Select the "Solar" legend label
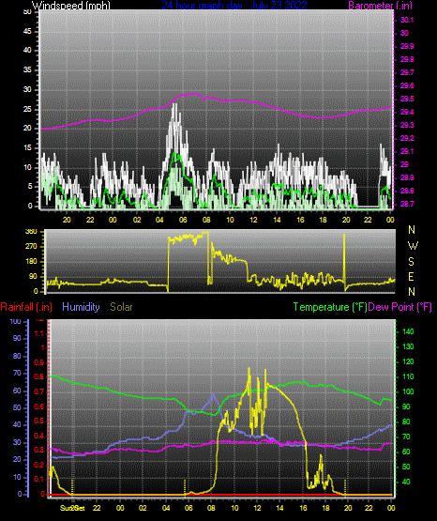The width and height of the screenshot is (437, 521). click(121, 307)
